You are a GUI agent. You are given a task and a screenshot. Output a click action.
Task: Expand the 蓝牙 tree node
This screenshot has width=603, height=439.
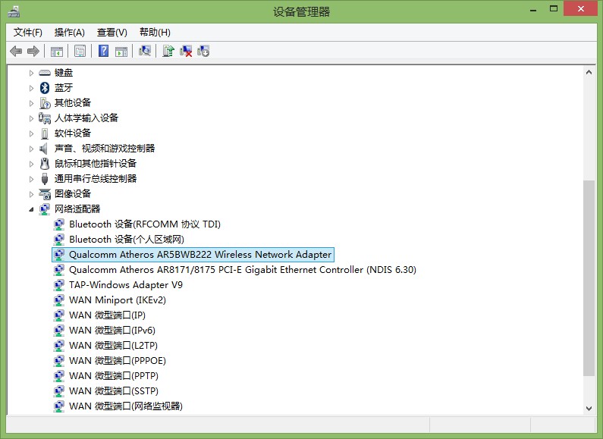pos(31,88)
